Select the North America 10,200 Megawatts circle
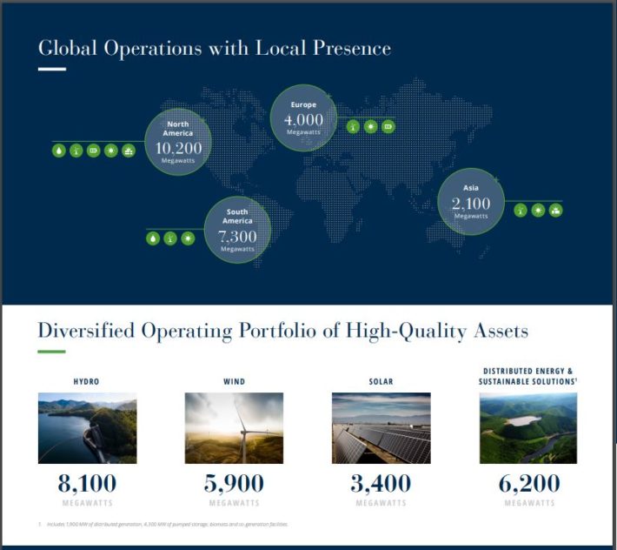 click(178, 143)
